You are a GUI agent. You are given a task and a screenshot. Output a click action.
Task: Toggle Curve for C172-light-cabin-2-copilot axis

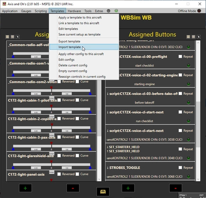(77, 118)
